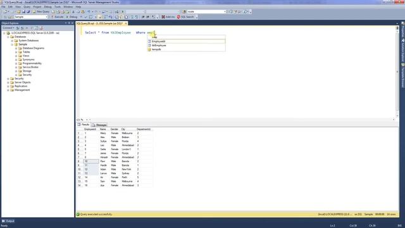Screen dimensions: 405x228
Task: Open the Project menu
Action: click(x=37, y=7)
